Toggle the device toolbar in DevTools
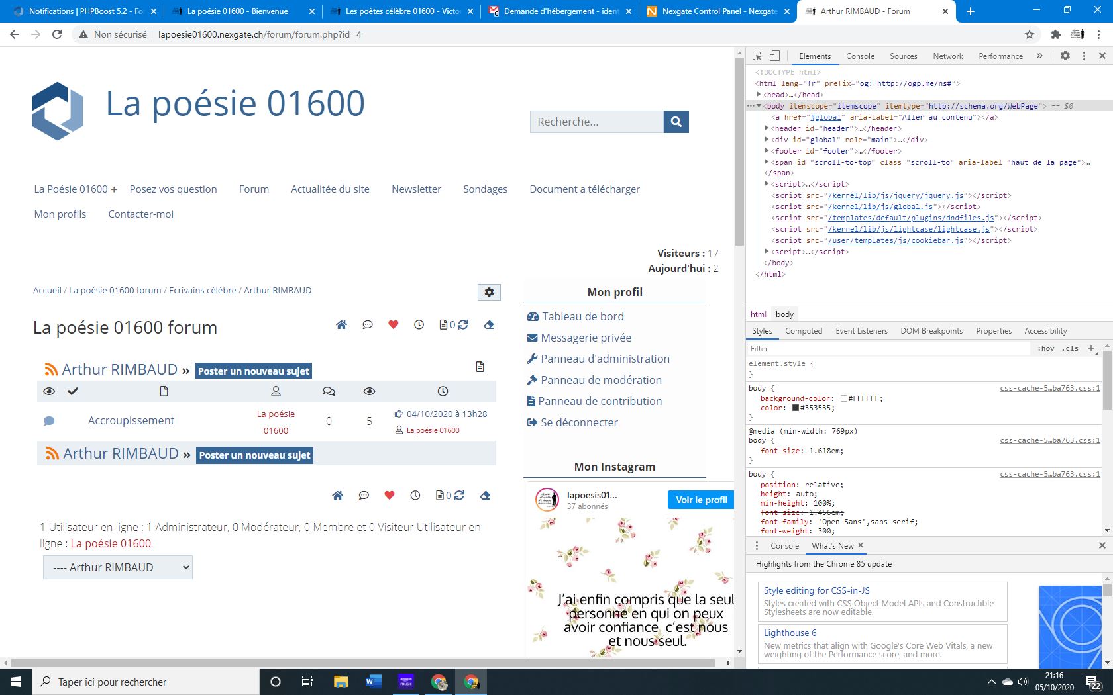 tap(774, 56)
